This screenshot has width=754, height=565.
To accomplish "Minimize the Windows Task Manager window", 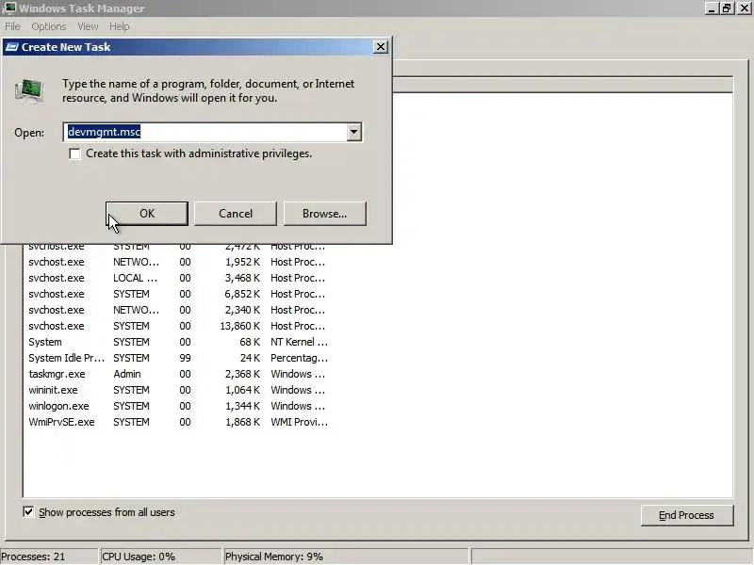I will pos(712,8).
